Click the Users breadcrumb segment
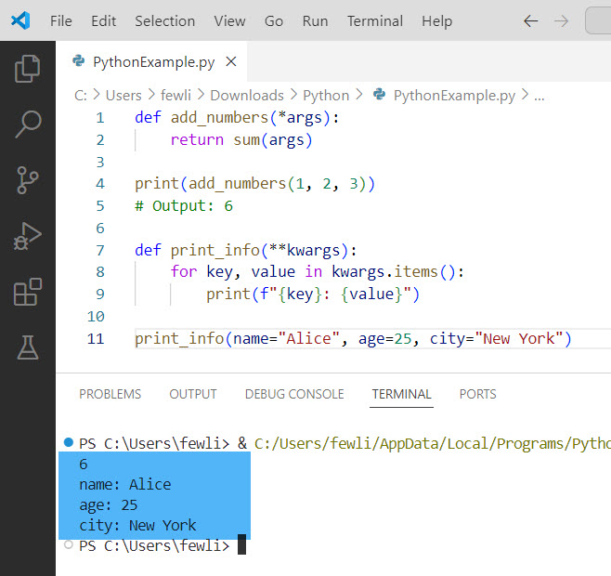The image size is (611, 576). 123,96
